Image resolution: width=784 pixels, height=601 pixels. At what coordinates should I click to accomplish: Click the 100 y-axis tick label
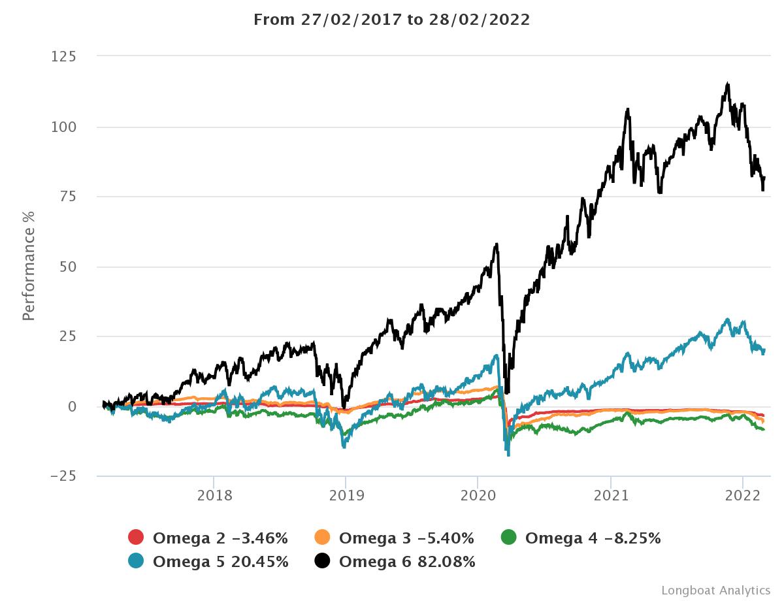pos(63,127)
